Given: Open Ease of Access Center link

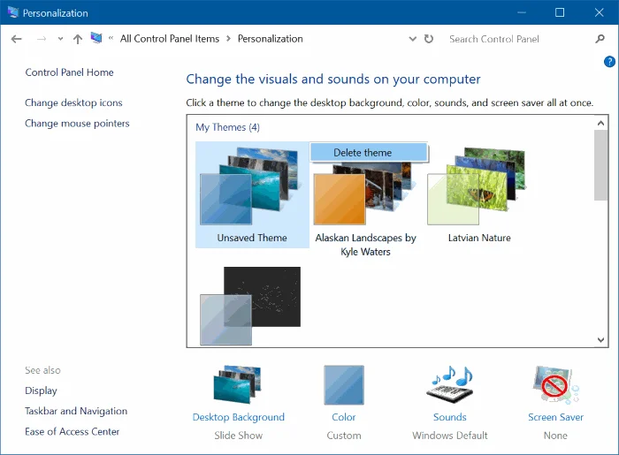Looking at the screenshot, I should [x=73, y=431].
